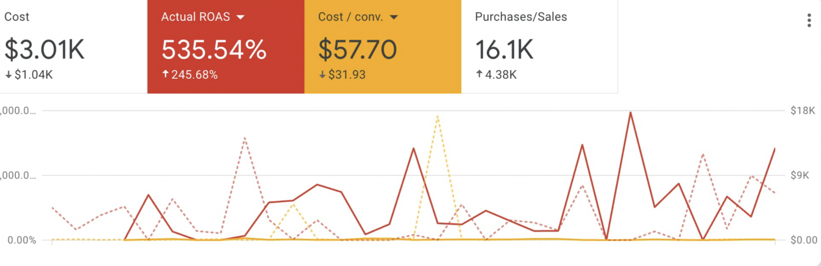
Task: Click the Cost / conv. label text
Action: point(349,17)
